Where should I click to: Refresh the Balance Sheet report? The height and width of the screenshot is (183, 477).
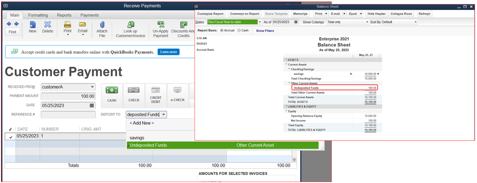[424, 14]
